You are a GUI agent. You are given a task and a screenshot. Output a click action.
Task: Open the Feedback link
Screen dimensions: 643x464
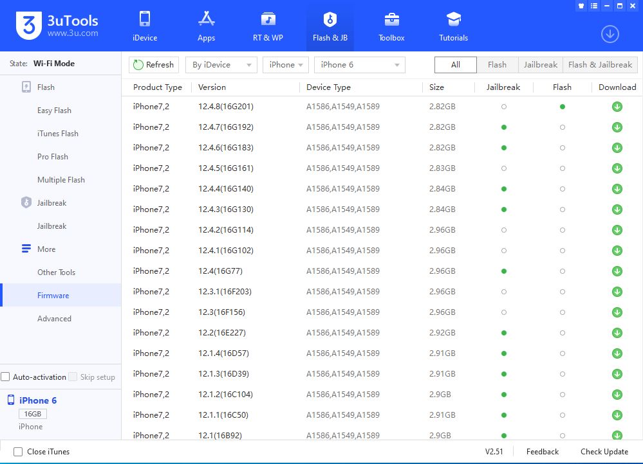pos(542,452)
